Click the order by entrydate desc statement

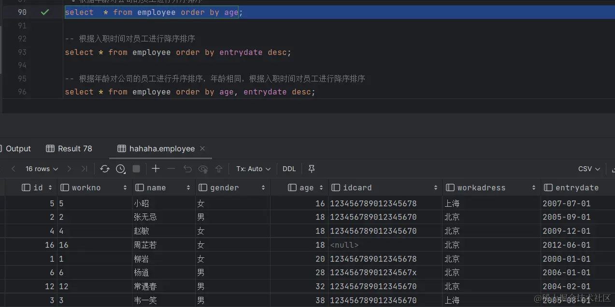click(x=178, y=52)
